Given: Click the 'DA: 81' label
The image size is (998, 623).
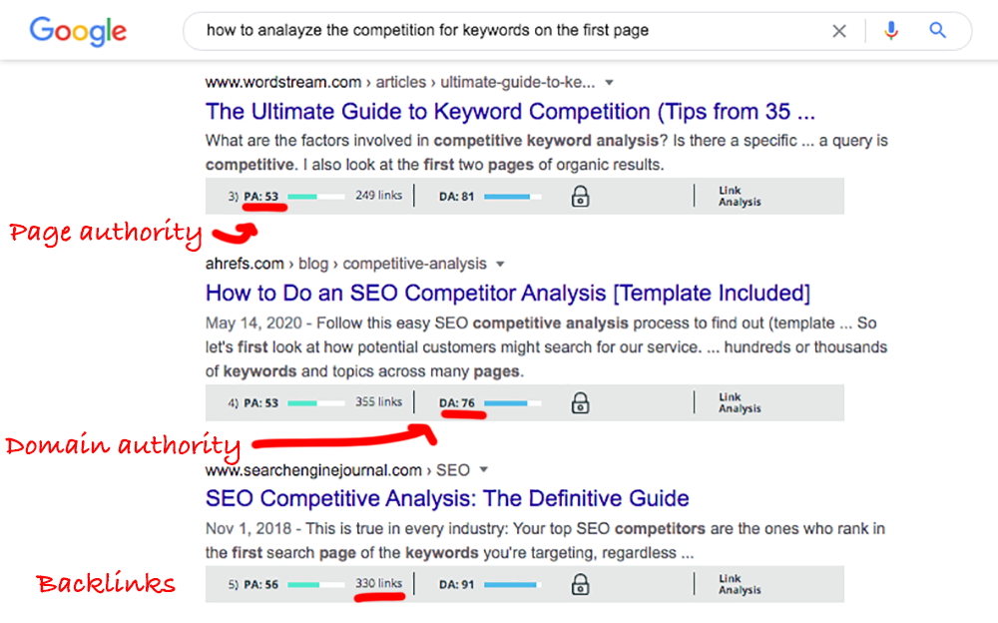Looking at the screenshot, I should click(456, 197).
